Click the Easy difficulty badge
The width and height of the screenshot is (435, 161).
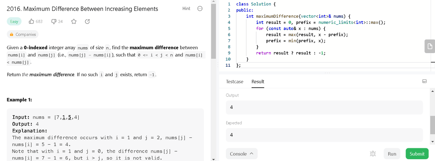[14, 21]
